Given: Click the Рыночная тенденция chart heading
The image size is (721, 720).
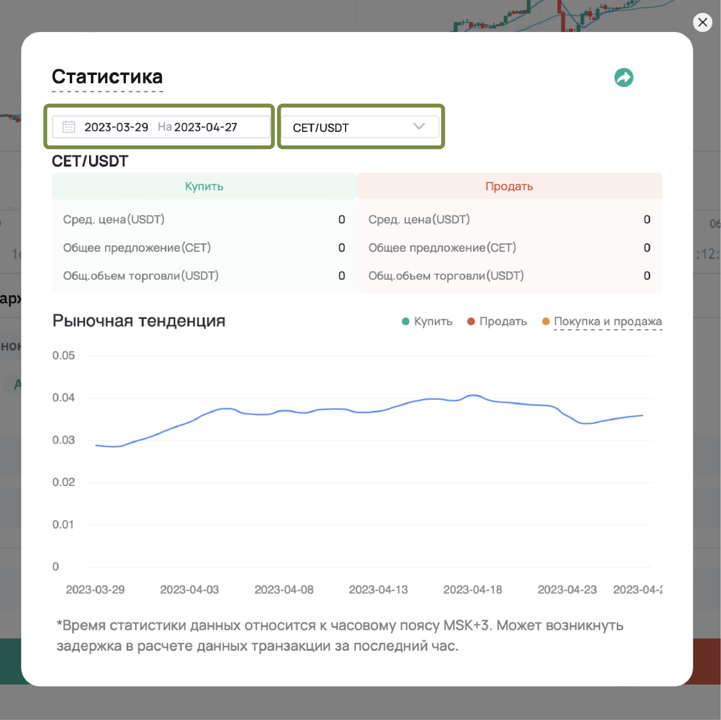Looking at the screenshot, I should [x=139, y=321].
